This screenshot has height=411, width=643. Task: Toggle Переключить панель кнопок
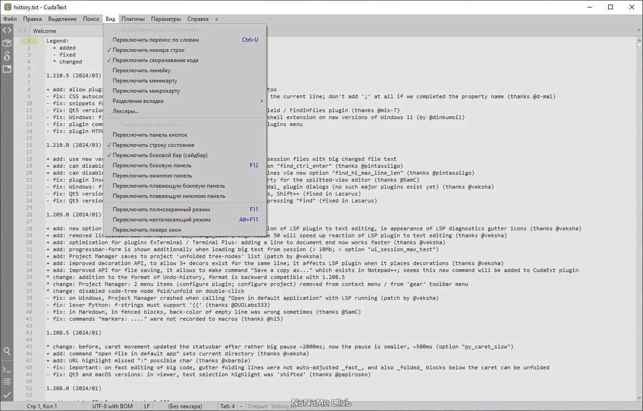[185, 134]
